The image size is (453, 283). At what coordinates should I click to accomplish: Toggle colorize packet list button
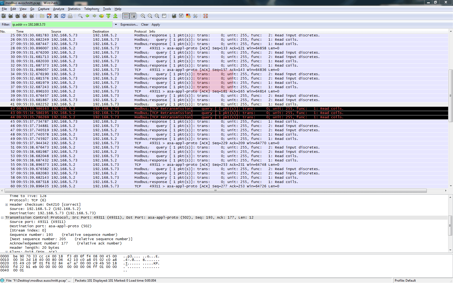tap(126, 16)
